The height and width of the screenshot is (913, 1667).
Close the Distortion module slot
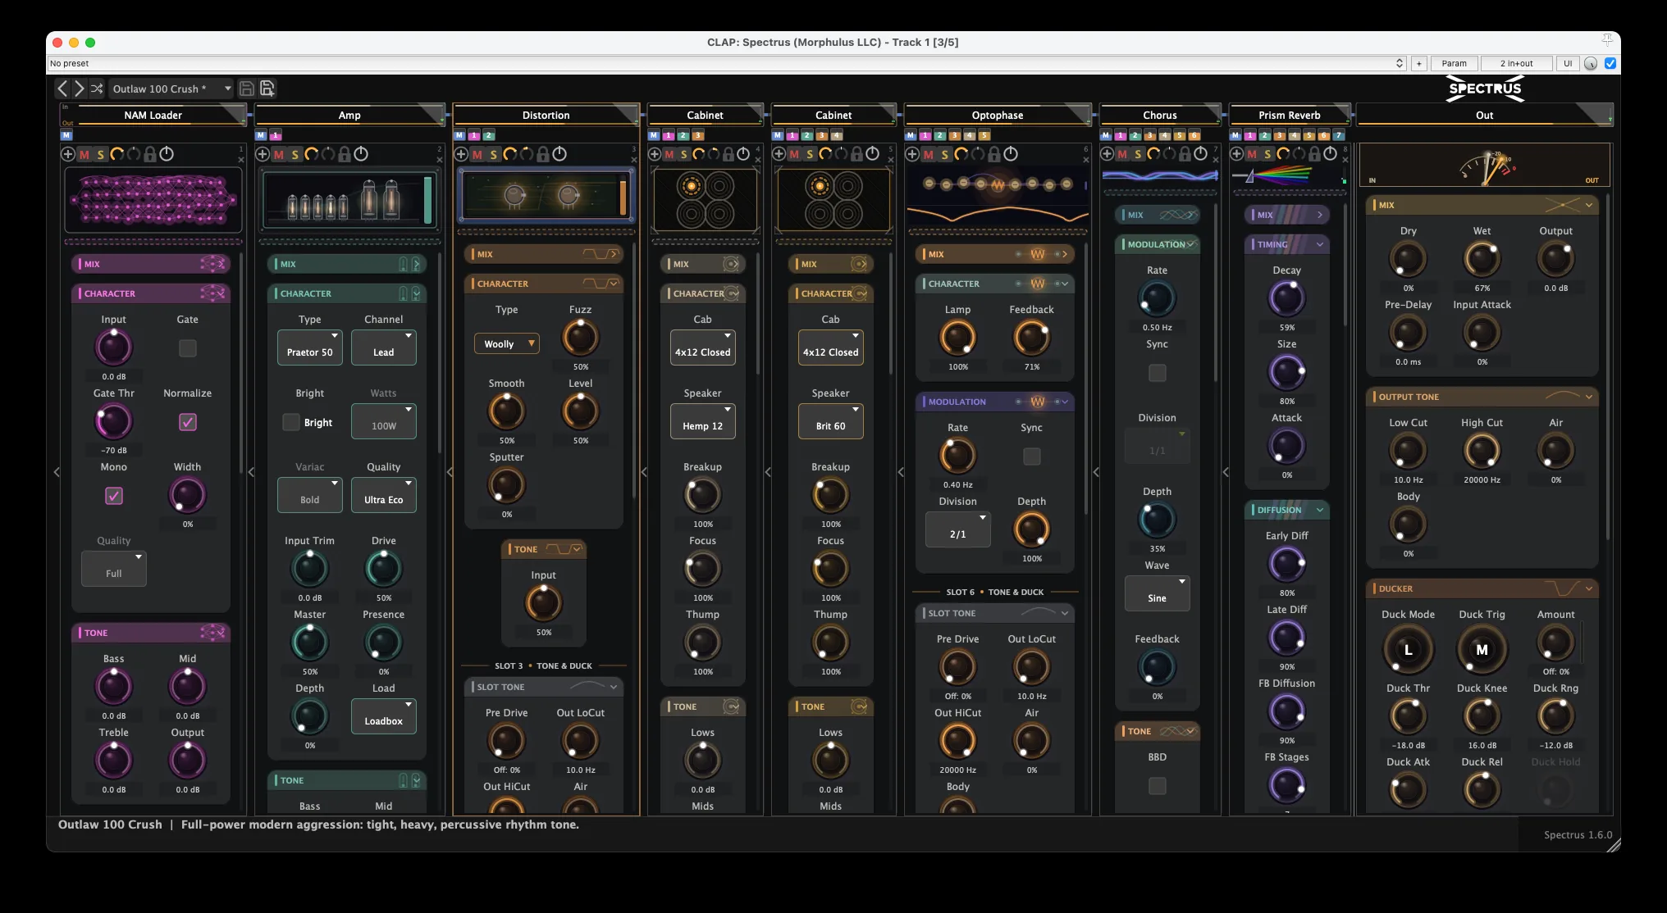[634, 159]
